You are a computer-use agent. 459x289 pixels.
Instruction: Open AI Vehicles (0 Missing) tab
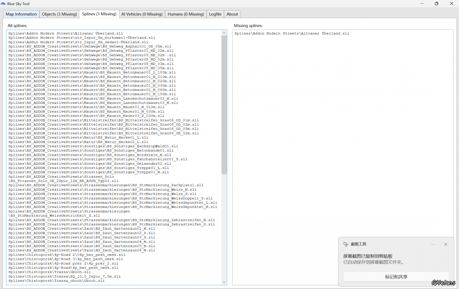point(142,14)
